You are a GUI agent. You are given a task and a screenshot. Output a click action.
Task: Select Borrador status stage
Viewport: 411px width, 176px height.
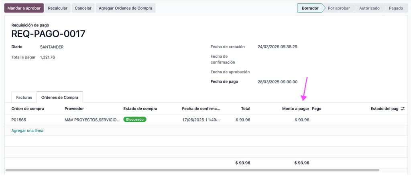pyautogui.click(x=310, y=8)
